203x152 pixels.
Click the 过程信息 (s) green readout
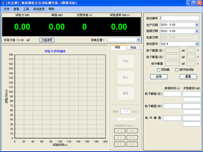(84, 27)
